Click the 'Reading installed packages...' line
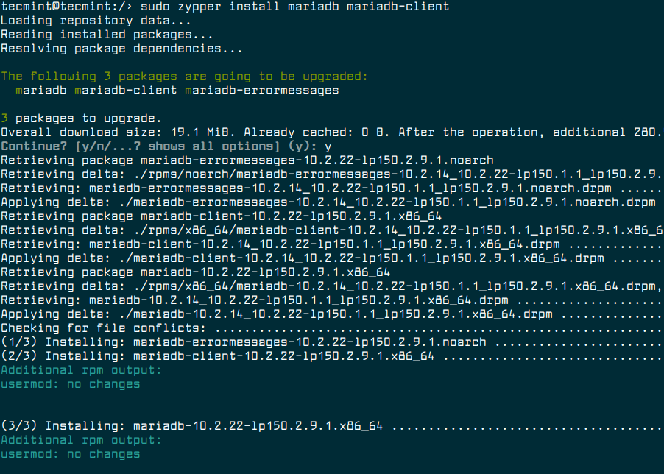The width and height of the screenshot is (664, 474). [107, 35]
